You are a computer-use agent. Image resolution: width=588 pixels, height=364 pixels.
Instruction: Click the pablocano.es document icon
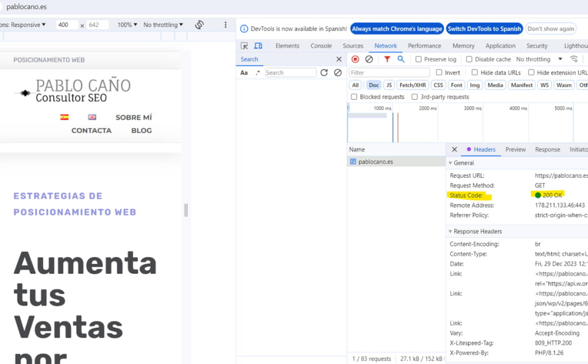coord(353,162)
